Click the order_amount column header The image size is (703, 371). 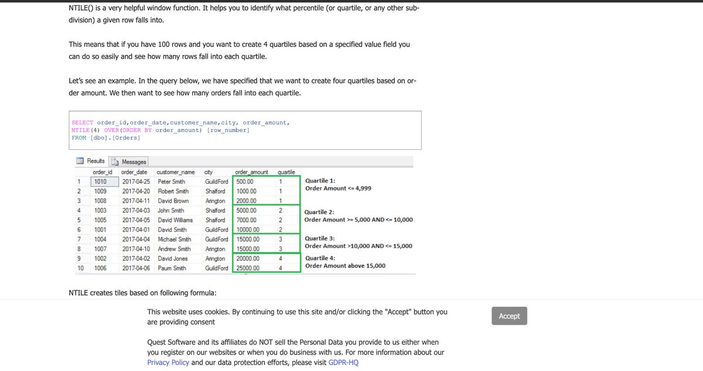point(252,172)
